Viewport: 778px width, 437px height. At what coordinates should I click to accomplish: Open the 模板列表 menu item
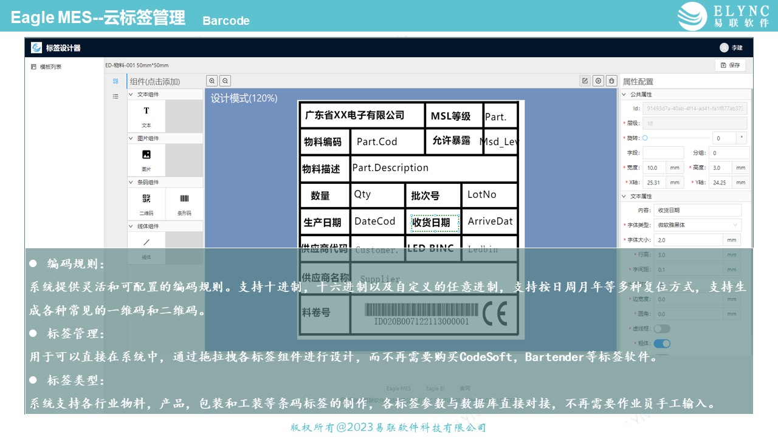click(47, 67)
